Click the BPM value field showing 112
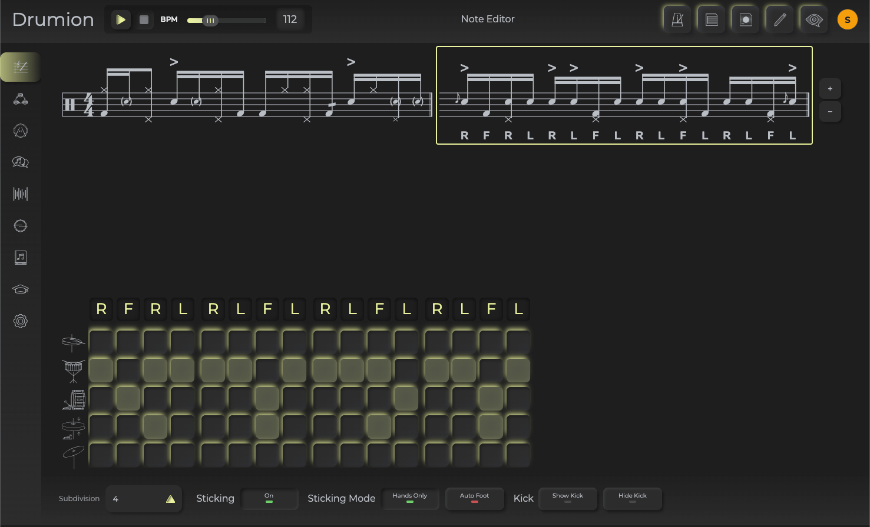Image resolution: width=870 pixels, height=527 pixels. pos(290,19)
